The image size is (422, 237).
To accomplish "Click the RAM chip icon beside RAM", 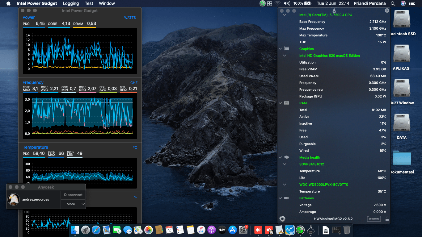I will coord(286,103).
